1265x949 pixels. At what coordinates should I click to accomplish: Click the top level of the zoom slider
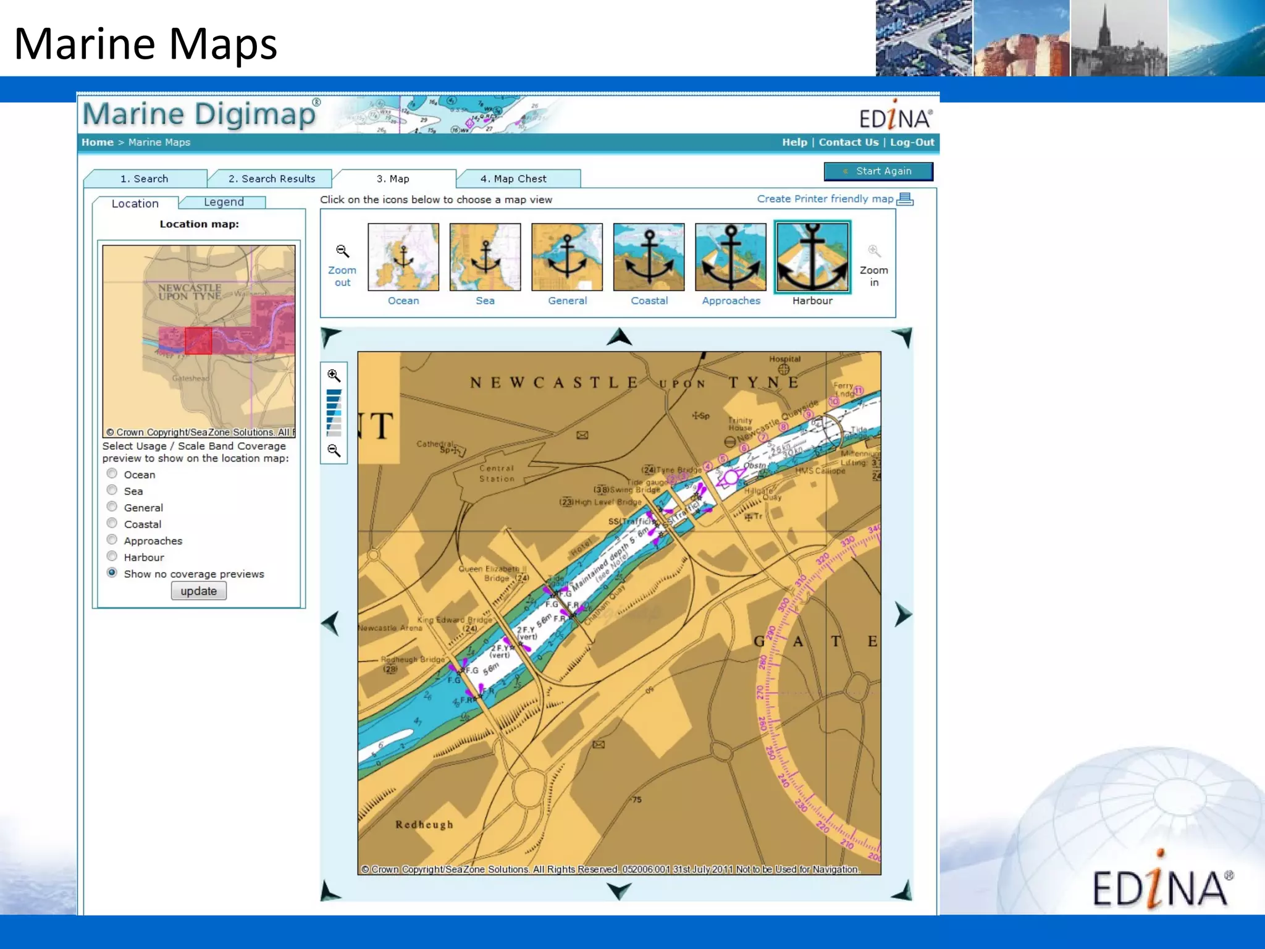click(x=334, y=393)
